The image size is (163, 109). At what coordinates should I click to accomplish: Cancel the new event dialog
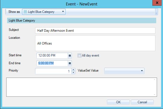tap(142, 102)
